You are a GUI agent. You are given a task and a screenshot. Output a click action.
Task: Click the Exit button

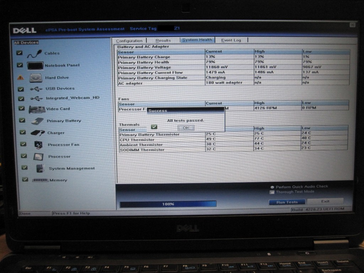click(325, 201)
